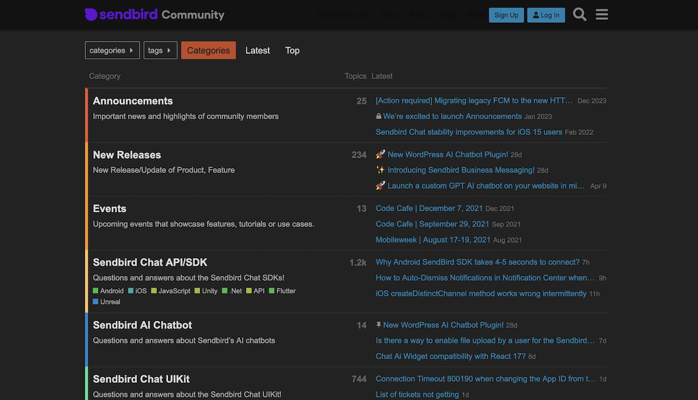Screen dimensions: 698x400
Task: Click the 'Dec 2023' date on FCM topic
Action: point(592,101)
